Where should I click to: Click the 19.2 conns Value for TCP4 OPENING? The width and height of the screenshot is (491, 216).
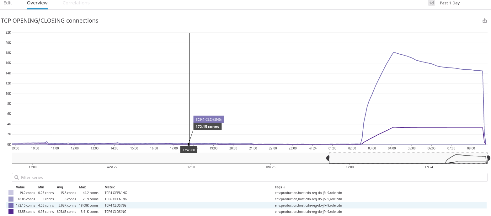coord(27,193)
